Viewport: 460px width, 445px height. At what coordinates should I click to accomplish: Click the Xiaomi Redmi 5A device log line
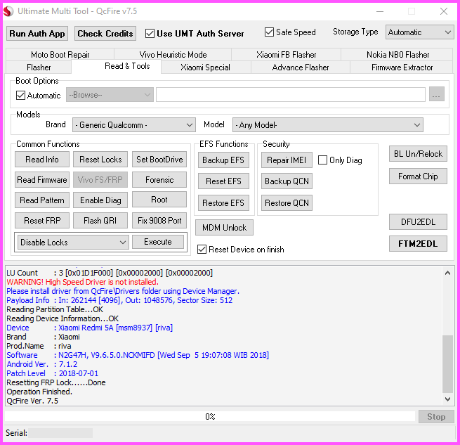point(89,328)
